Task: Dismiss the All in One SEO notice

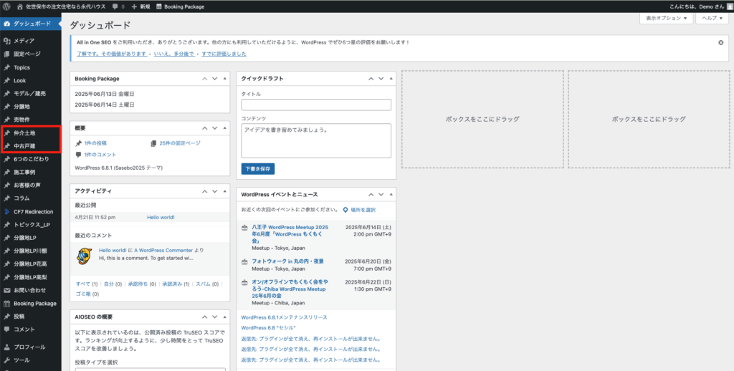Action: point(721,42)
